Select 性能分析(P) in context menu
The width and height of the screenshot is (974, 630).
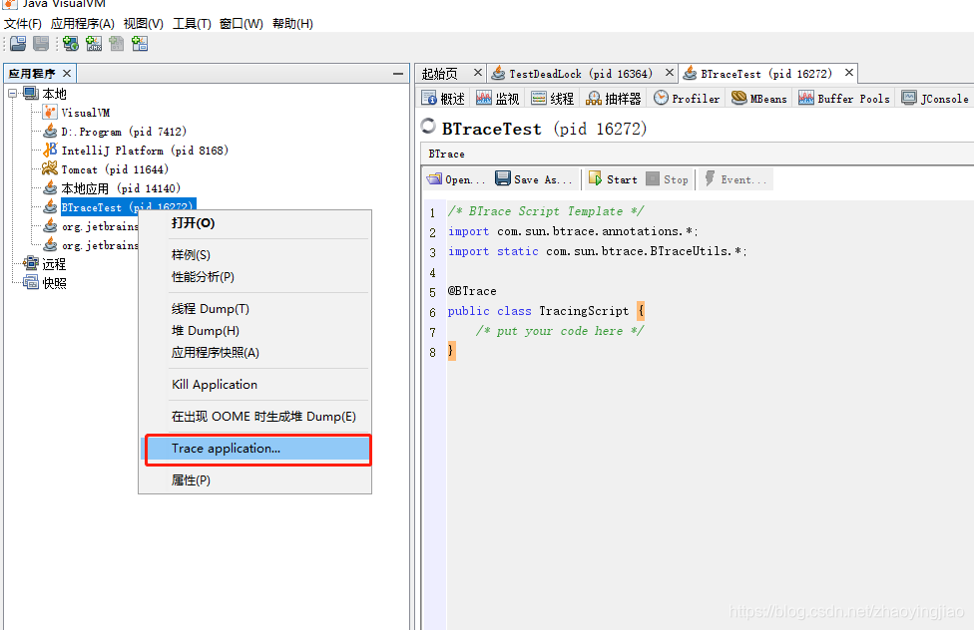pos(254,277)
